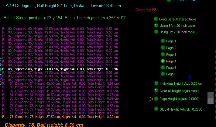Select Page 5 radio indicator
This screenshot has height=127, width=216.
(x=163, y=67)
